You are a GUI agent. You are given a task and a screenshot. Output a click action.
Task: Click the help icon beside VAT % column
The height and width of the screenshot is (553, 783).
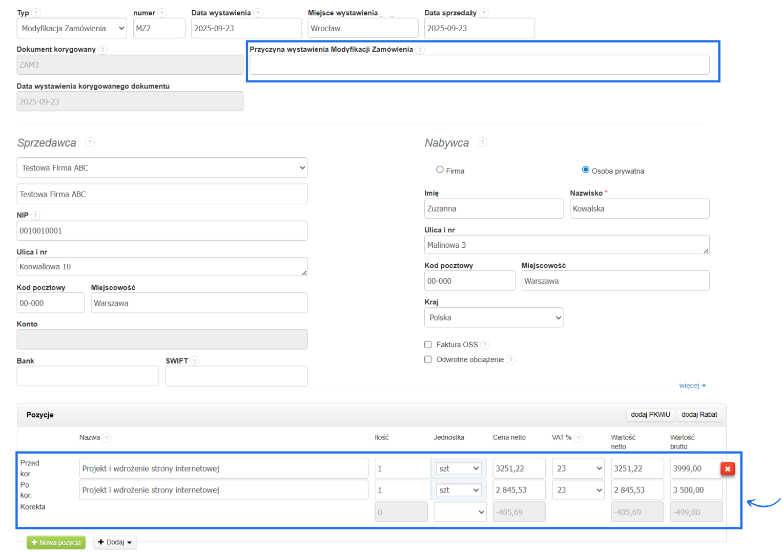pos(579,438)
